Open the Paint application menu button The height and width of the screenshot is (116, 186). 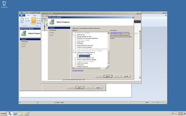pyautogui.click(x=22, y=15)
